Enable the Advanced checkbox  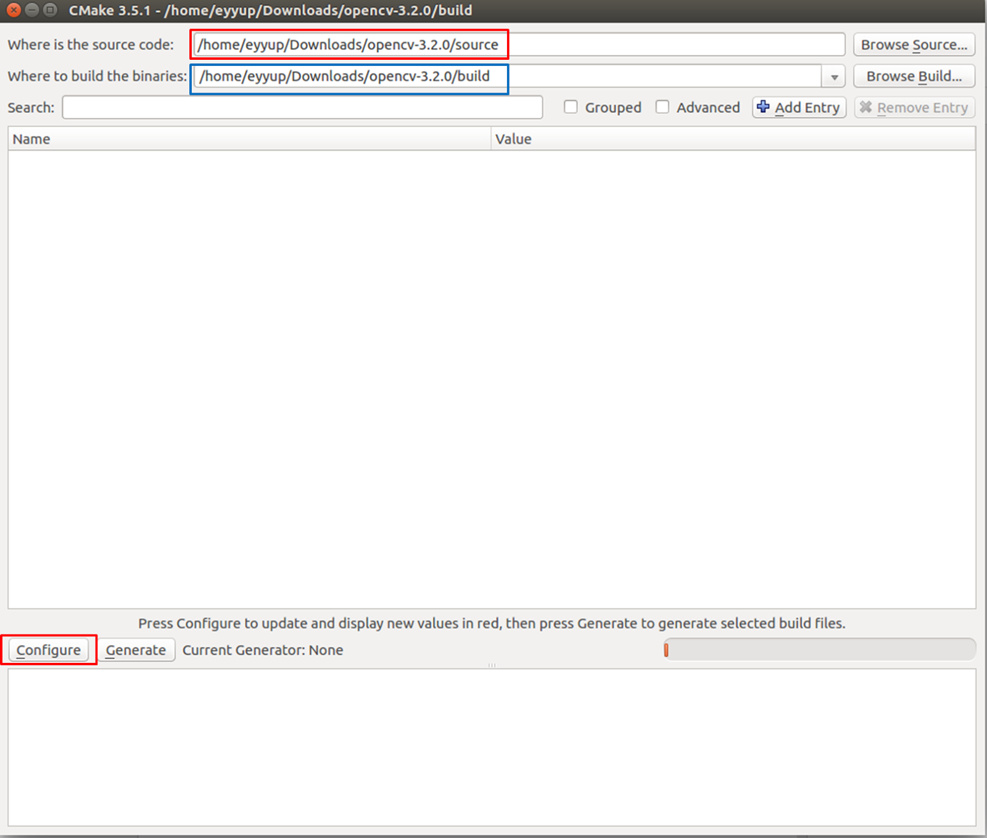coord(663,107)
